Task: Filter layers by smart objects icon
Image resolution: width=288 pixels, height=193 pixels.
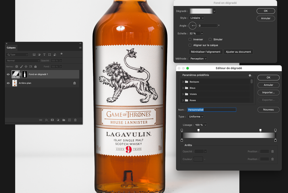Action: 55,55
